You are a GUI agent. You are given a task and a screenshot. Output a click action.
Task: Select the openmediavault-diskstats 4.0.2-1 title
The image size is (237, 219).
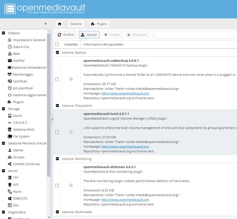point(109,167)
